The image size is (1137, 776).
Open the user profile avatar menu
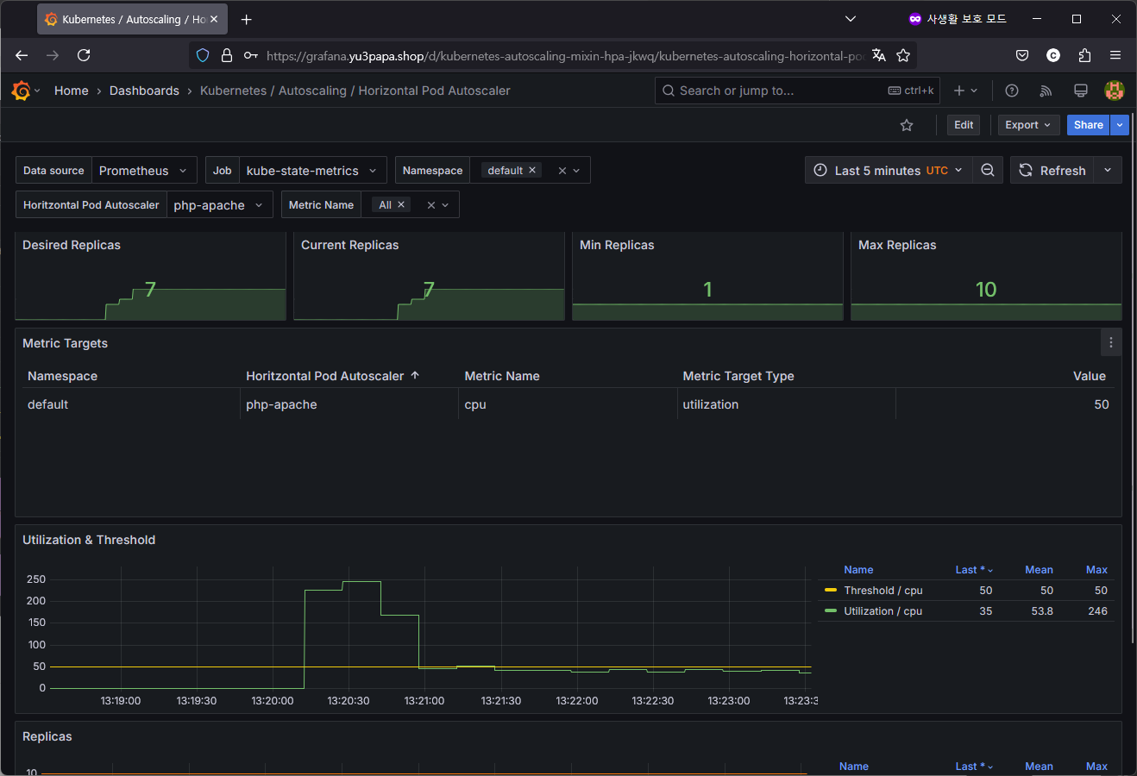point(1115,91)
